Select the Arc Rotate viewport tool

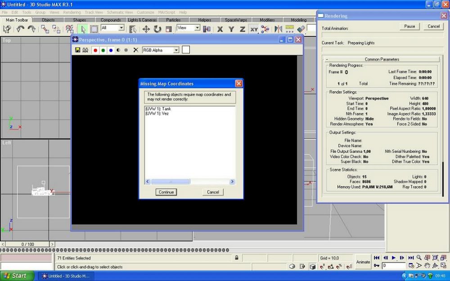click(435, 266)
